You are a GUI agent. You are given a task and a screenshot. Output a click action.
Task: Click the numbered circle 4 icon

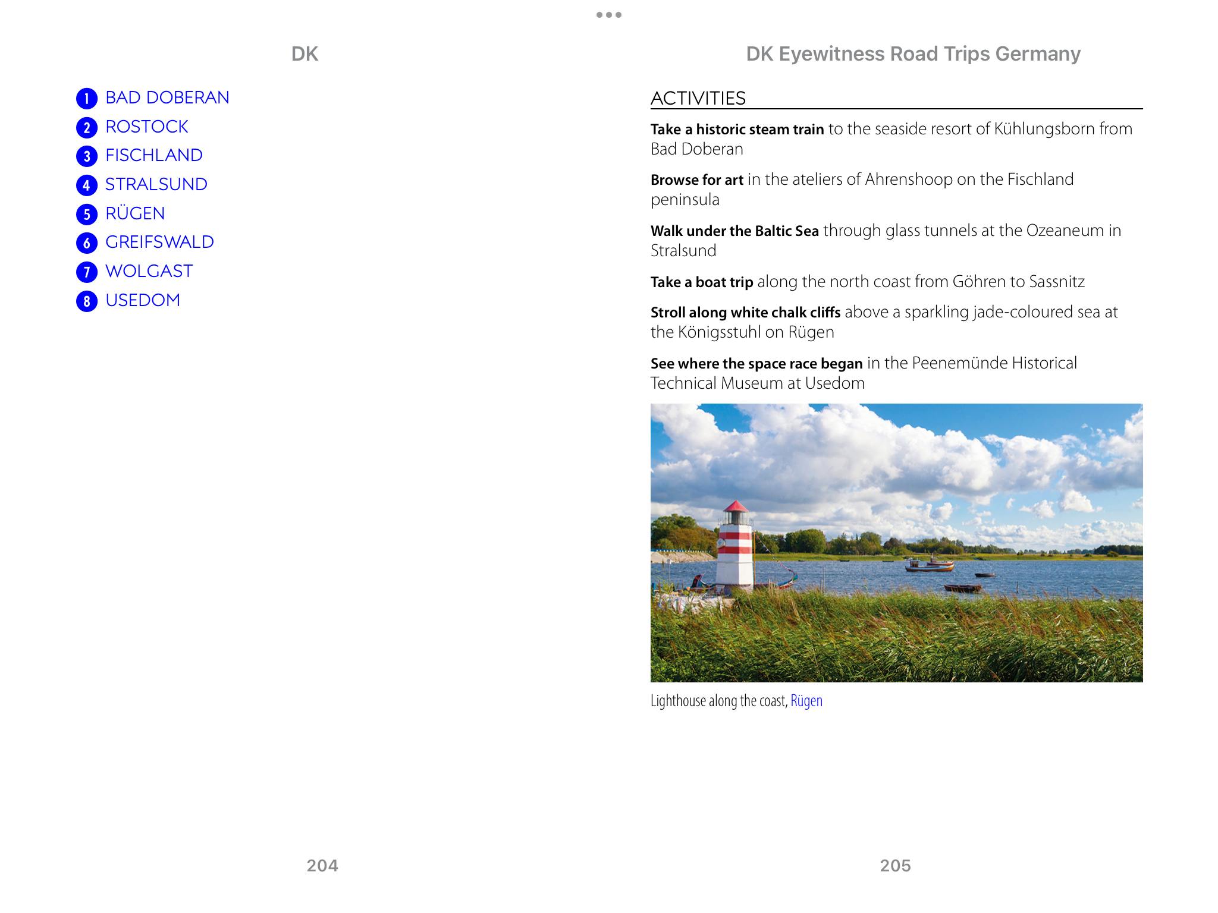click(x=87, y=185)
